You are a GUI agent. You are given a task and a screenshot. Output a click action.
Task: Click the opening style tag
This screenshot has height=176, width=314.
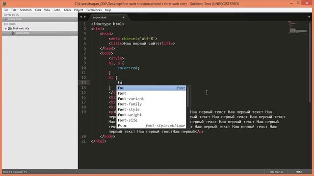pos(116,58)
